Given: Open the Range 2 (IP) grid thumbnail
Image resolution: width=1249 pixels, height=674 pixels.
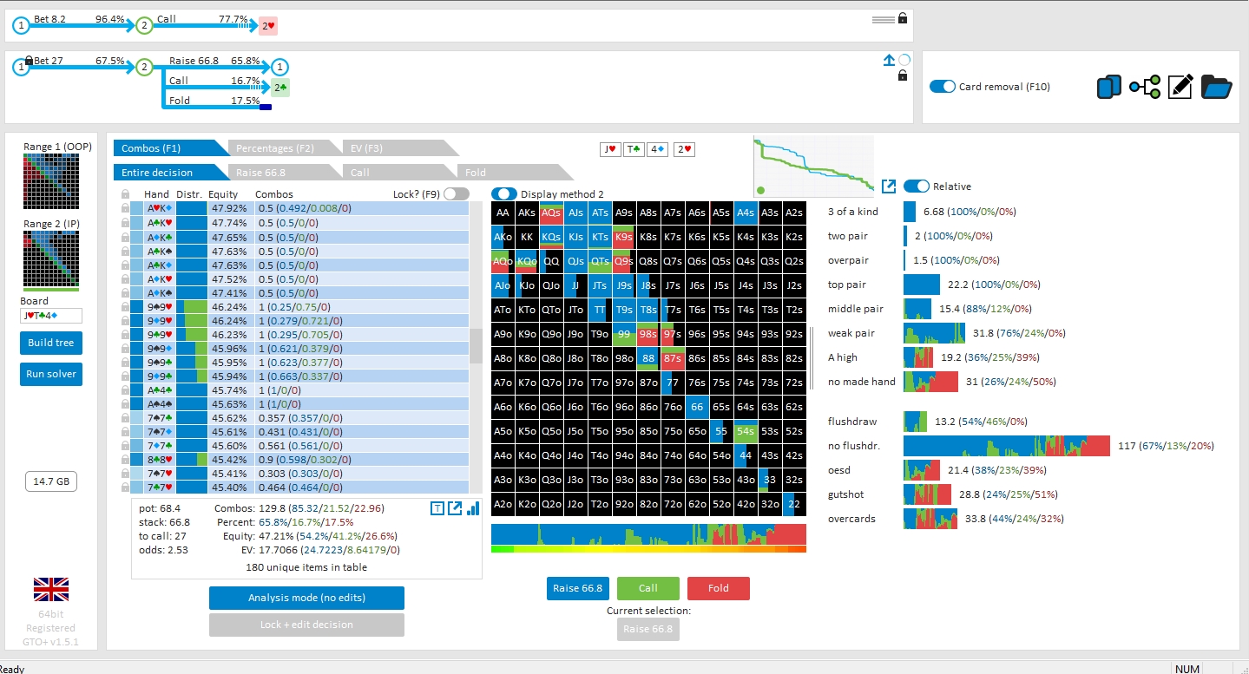Looking at the screenshot, I should pyautogui.click(x=51, y=259).
